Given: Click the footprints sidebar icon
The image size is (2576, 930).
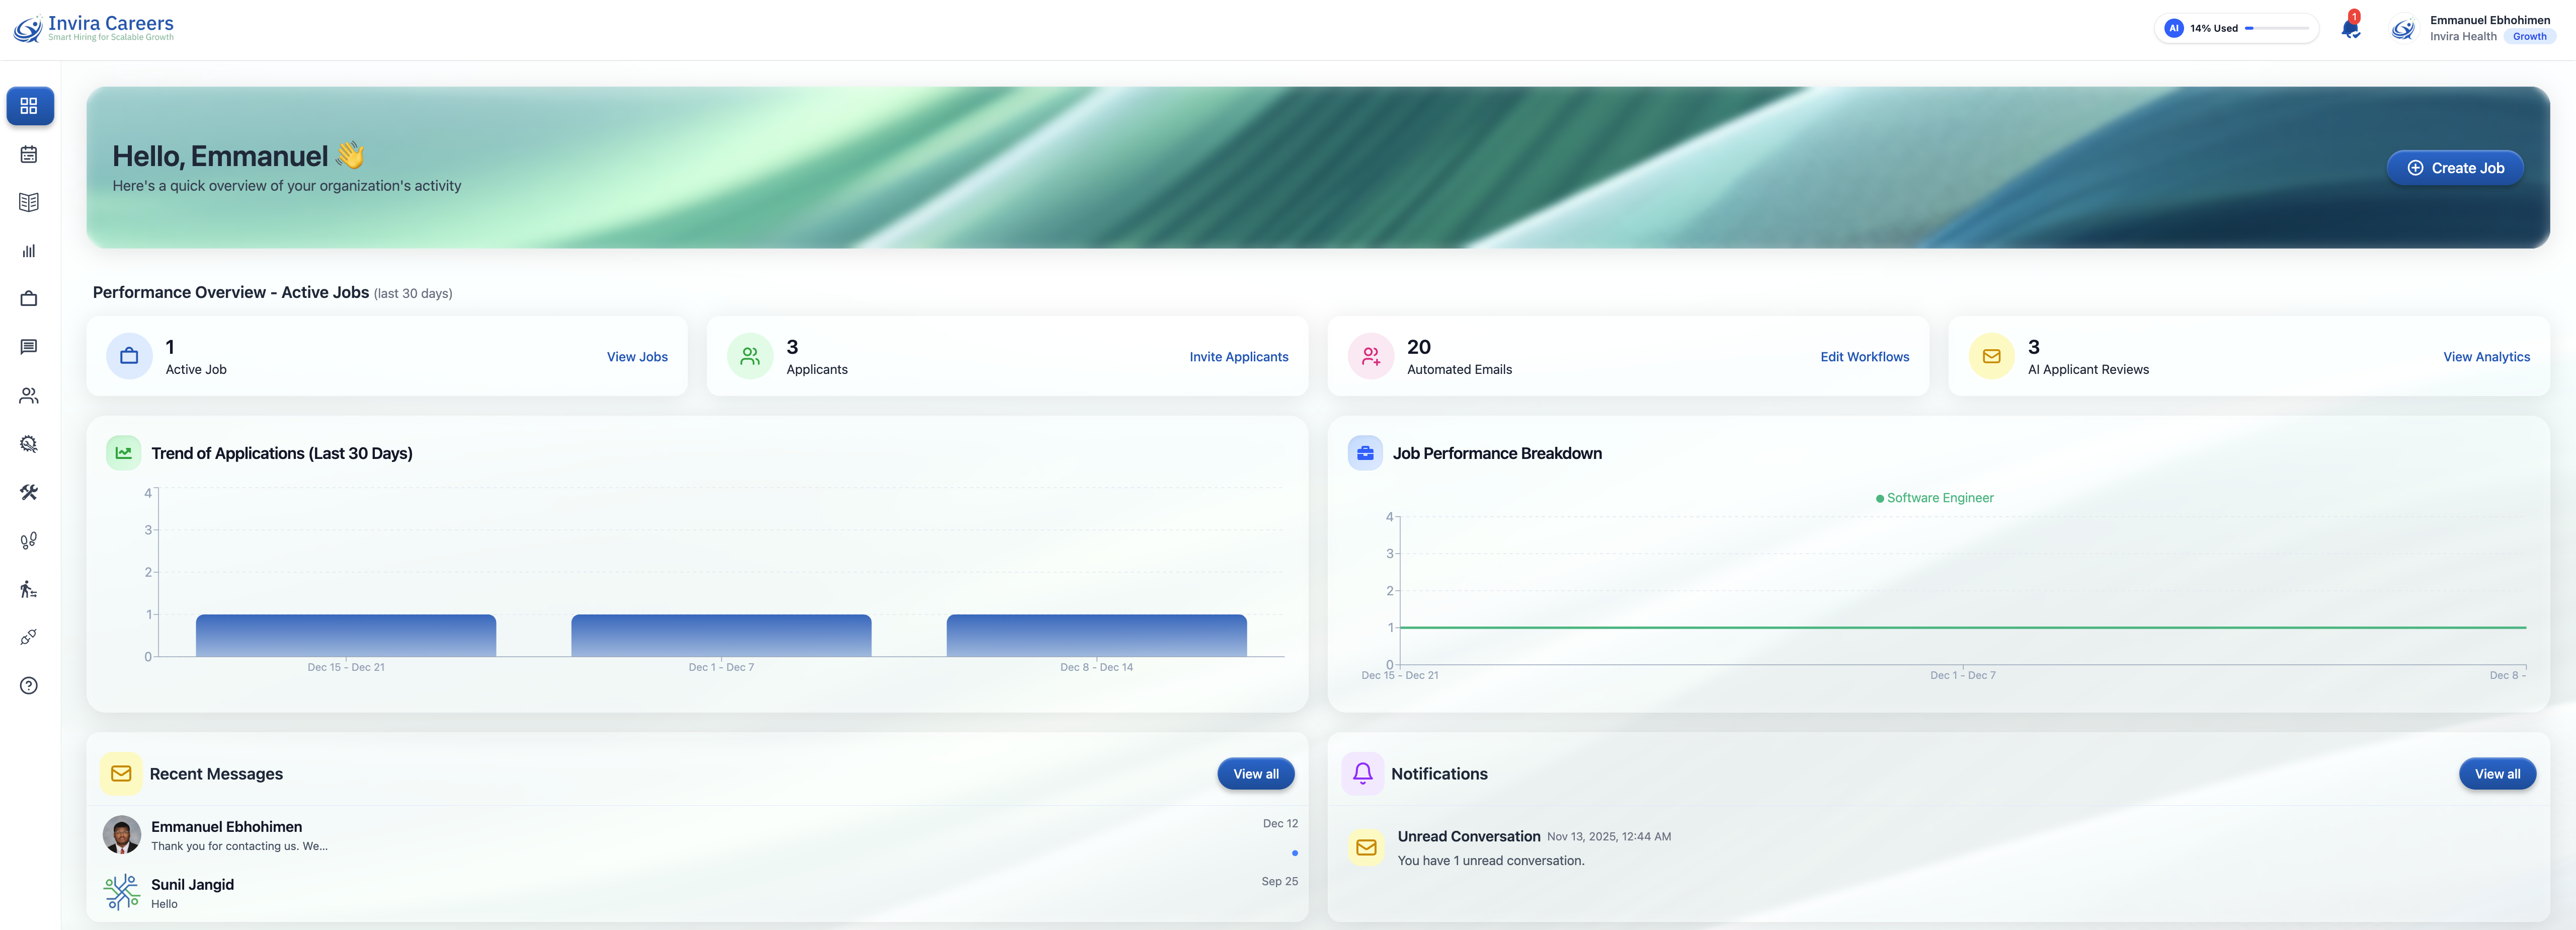Looking at the screenshot, I should (29, 541).
